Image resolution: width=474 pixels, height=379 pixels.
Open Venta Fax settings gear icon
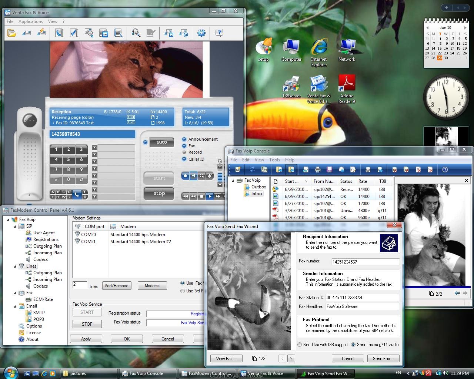(201, 33)
